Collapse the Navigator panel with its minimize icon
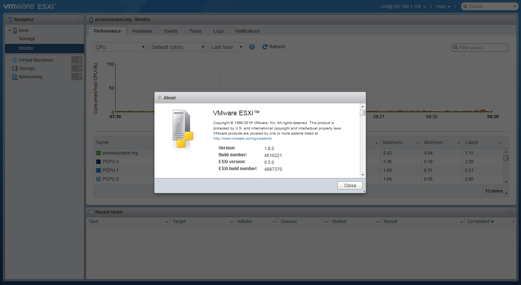This screenshot has height=285, width=521. pos(78,20)
